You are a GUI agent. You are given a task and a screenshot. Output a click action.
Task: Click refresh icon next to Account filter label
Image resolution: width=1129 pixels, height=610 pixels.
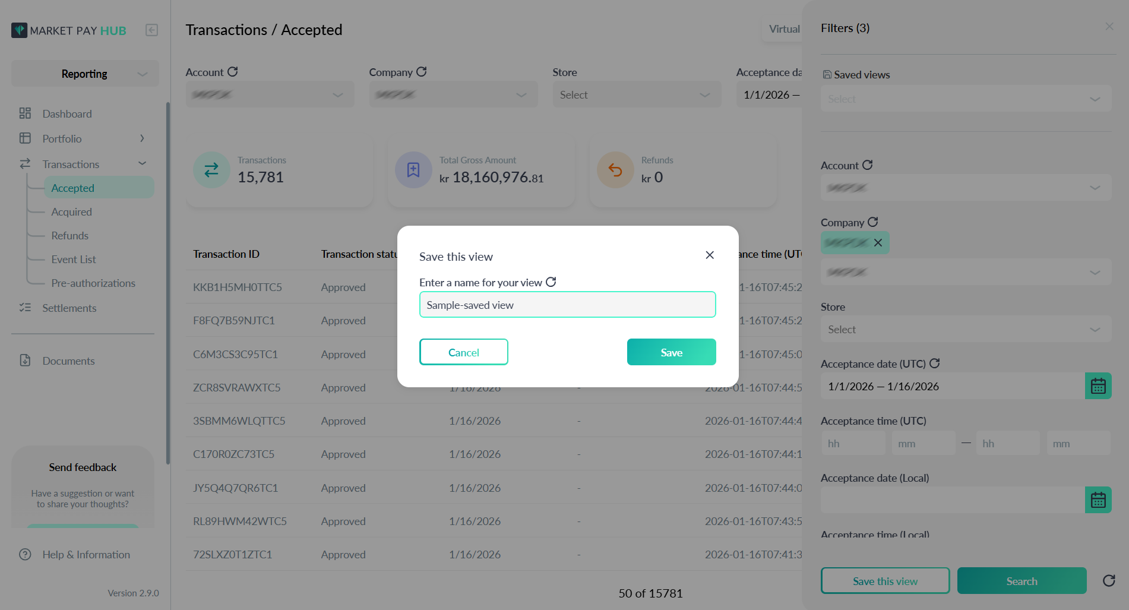click(868, 165)
